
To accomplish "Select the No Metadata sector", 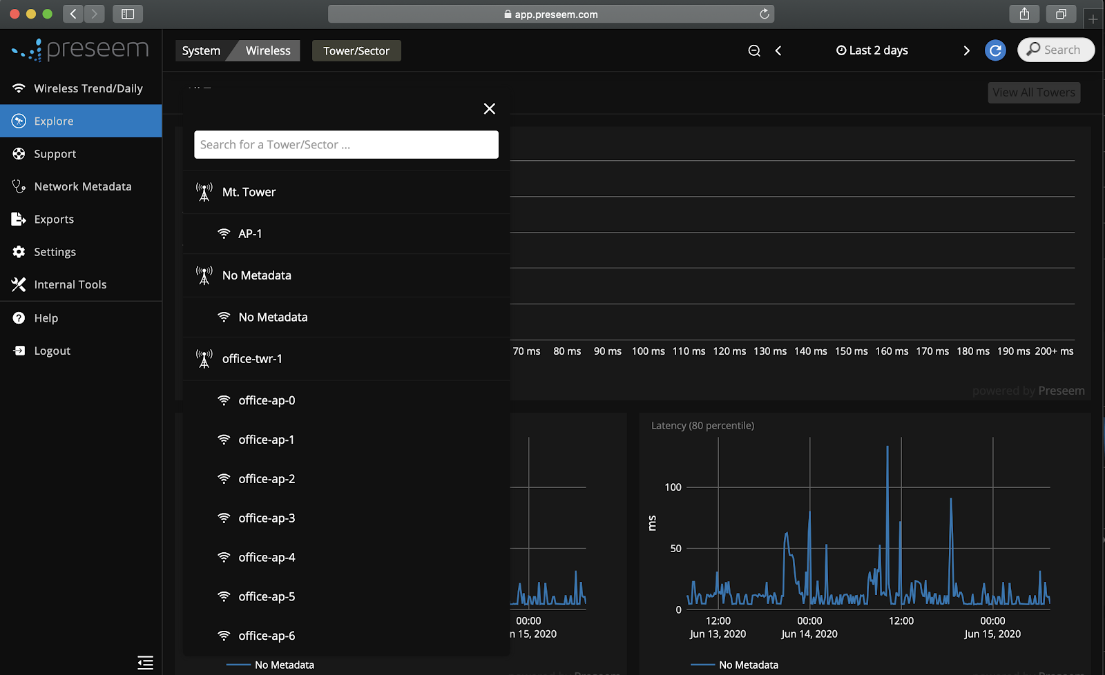I will click(347, 317).
